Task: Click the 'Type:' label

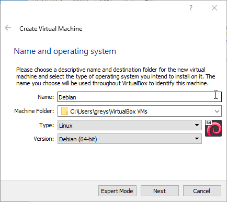Action: pyautogui.click(x=47, y=125)
